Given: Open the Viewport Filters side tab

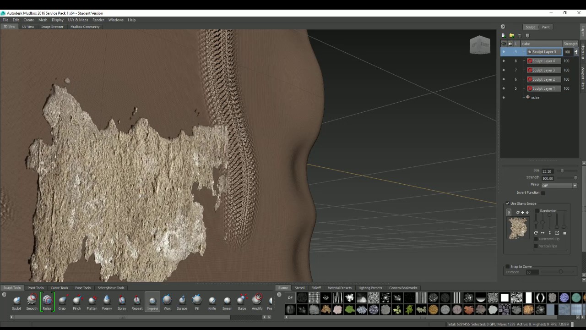Looking at the screenshot, I should click(x=583, y=77).
